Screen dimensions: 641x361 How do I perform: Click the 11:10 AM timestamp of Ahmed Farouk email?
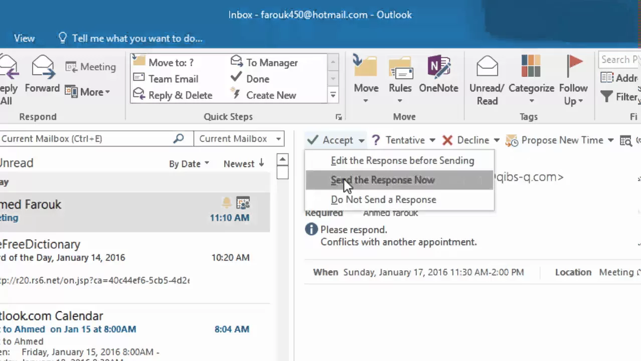(x=229, y=218)
